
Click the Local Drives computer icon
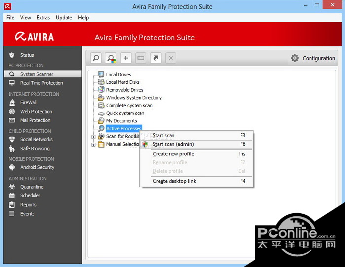101,74
